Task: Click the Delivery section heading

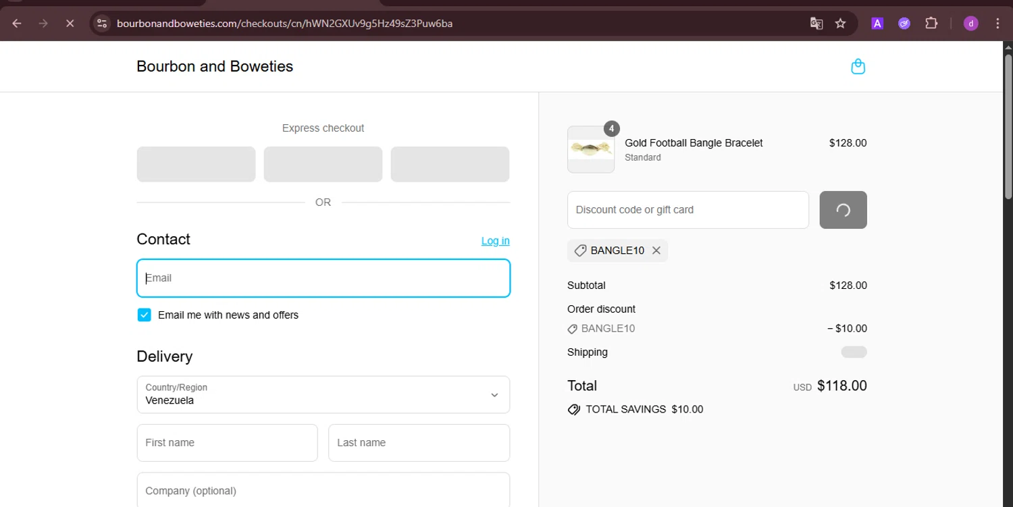Action: coord(164,356)
